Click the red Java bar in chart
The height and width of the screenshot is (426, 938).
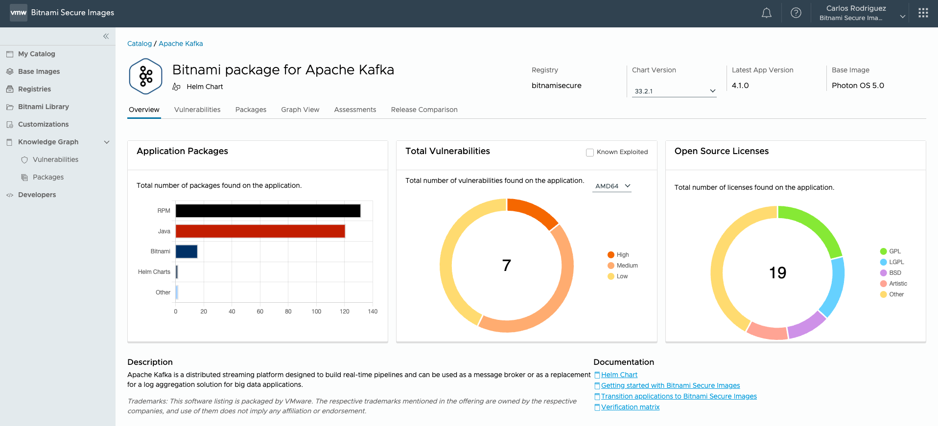[260, 231]
